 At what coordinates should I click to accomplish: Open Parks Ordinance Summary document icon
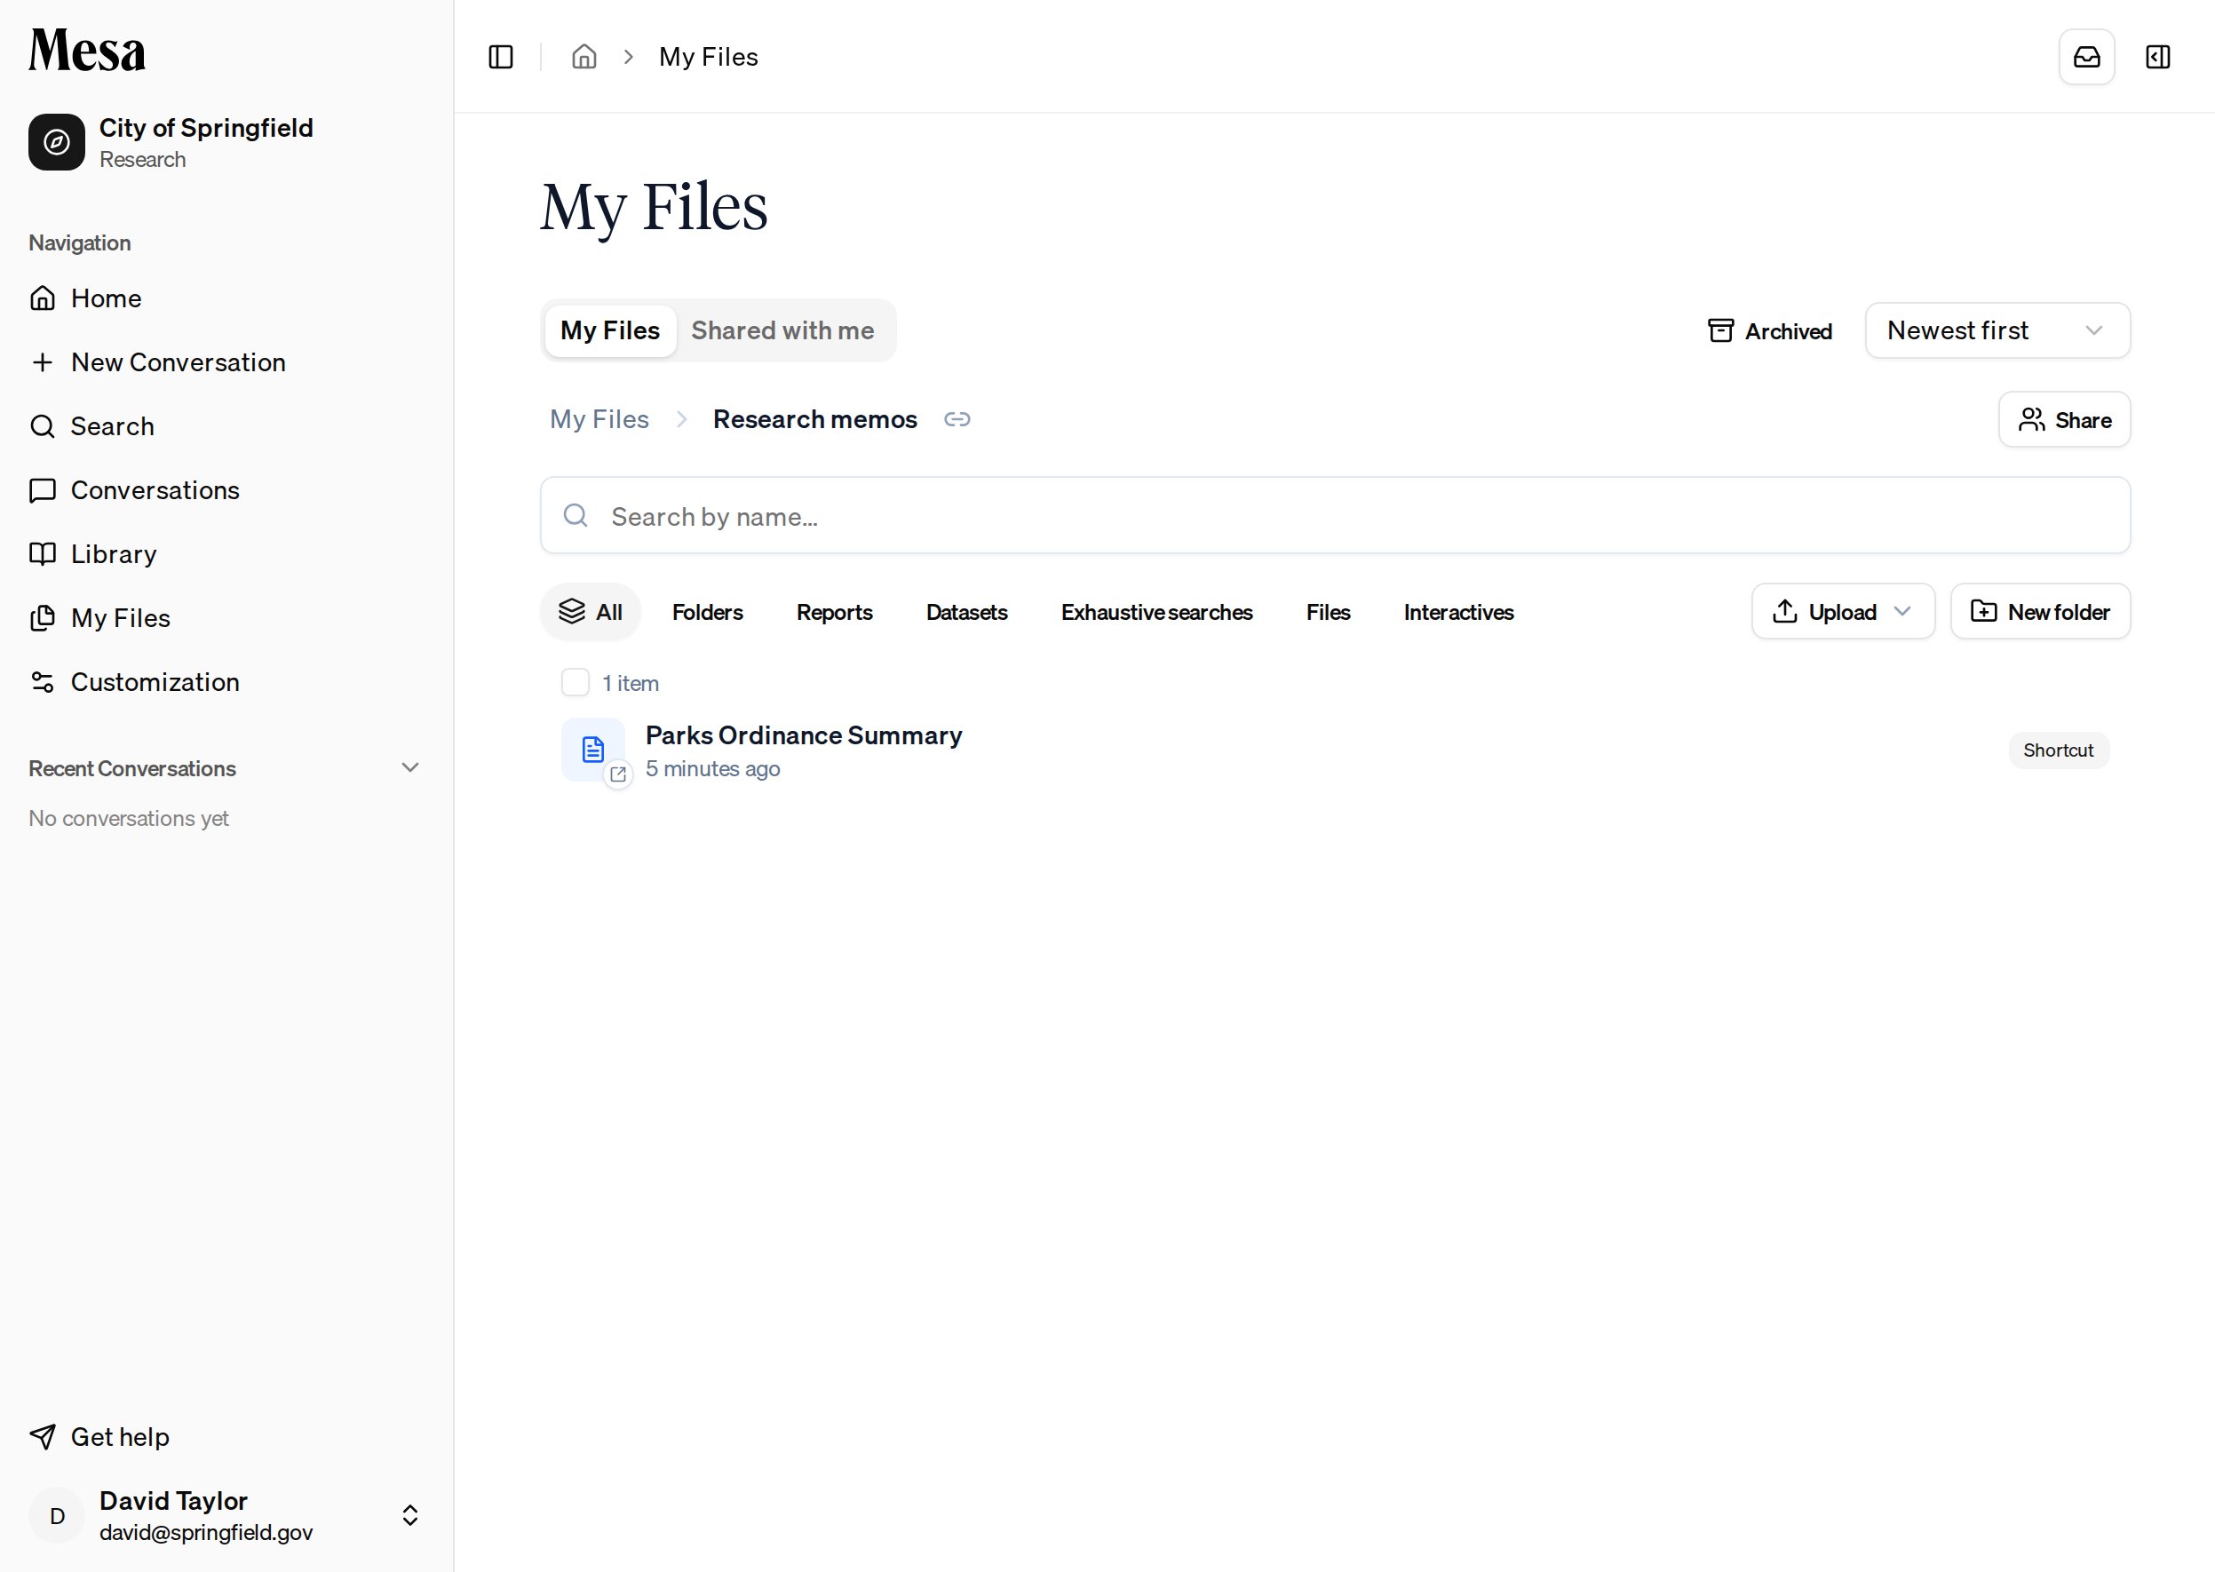(593, 750)
